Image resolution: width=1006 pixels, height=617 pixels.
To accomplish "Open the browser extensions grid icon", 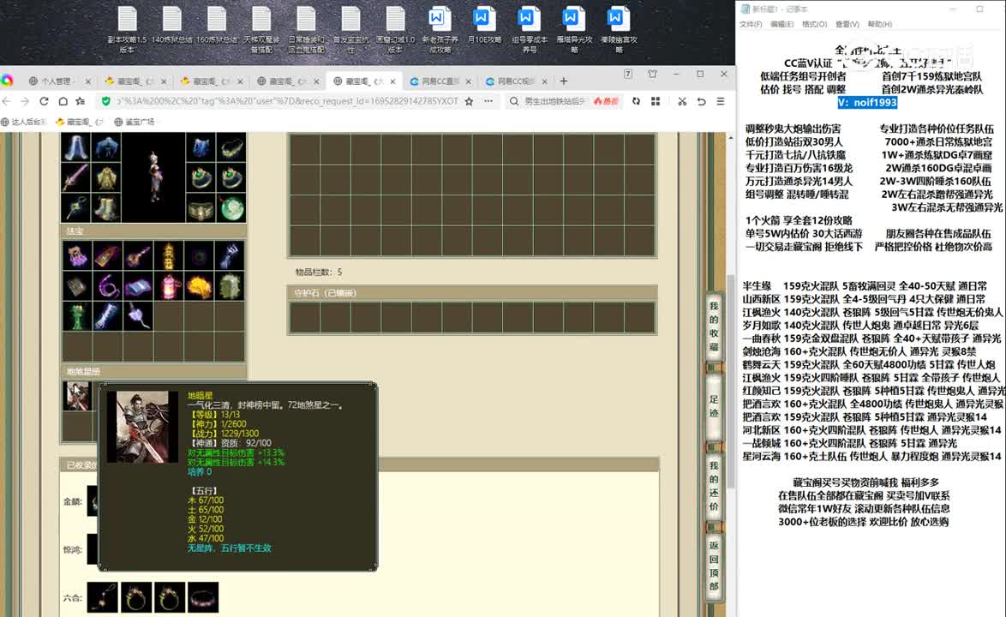I will click(x=656, y=101).
